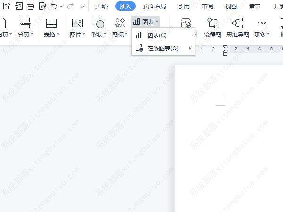Open Print Preview icon
Screen dimensions: 283x212
[42, 6]
